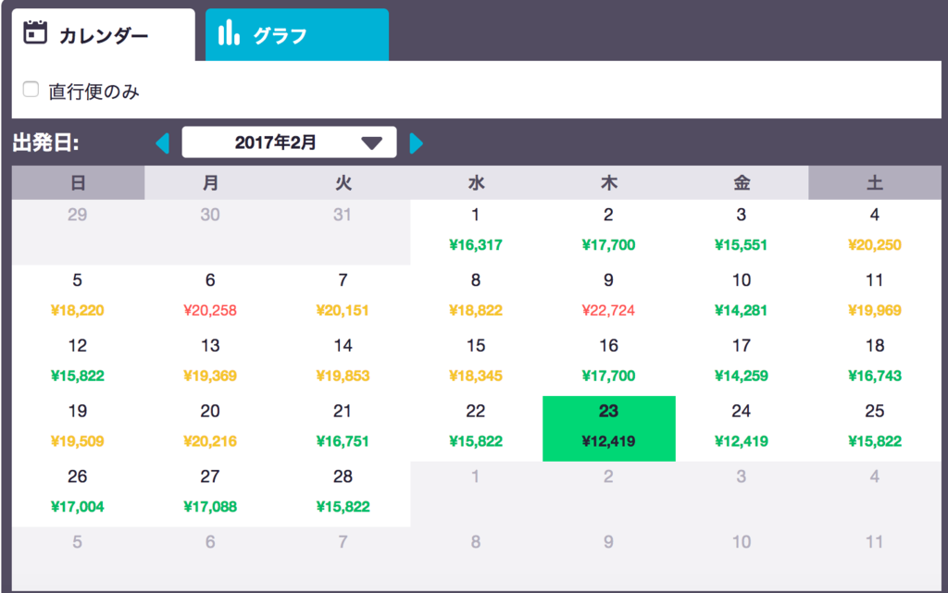Go to next month arrow
Screen dimensions: 948x593
point(416,143)
